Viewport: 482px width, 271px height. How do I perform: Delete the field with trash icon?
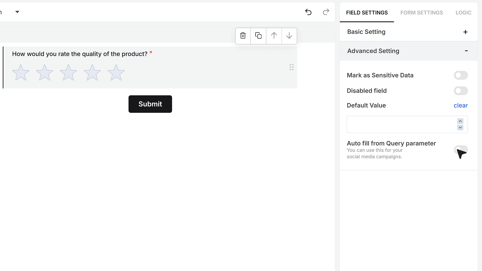pyautogui.click(x=243, y=36)
